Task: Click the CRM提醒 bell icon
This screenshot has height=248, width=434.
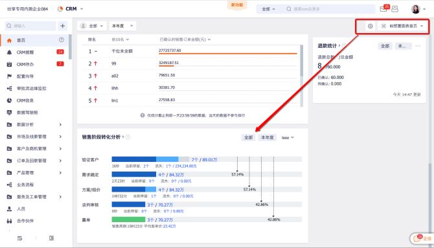Action: (10, 52)
